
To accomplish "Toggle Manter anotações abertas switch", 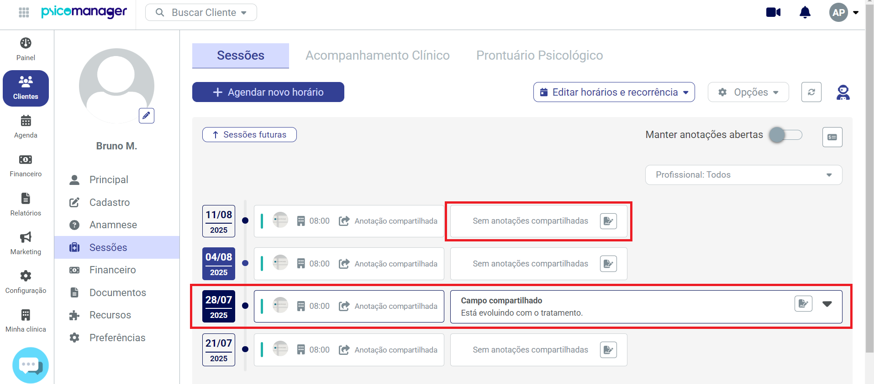I will [785, 135].
